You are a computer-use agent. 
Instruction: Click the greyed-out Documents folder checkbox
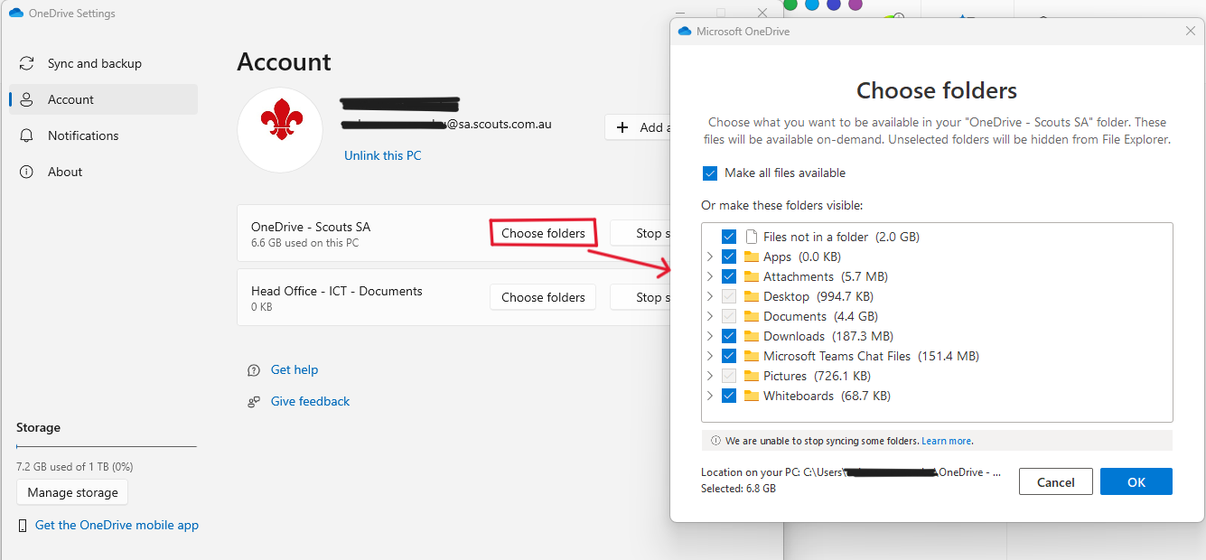coord(729,316)
